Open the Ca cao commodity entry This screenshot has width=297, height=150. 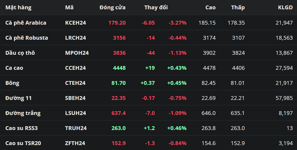(14, 68)
